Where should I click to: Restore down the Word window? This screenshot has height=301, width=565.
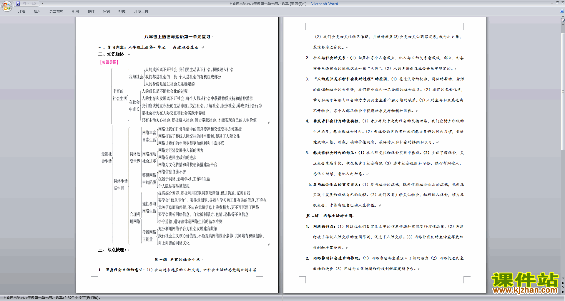[557, 2]
